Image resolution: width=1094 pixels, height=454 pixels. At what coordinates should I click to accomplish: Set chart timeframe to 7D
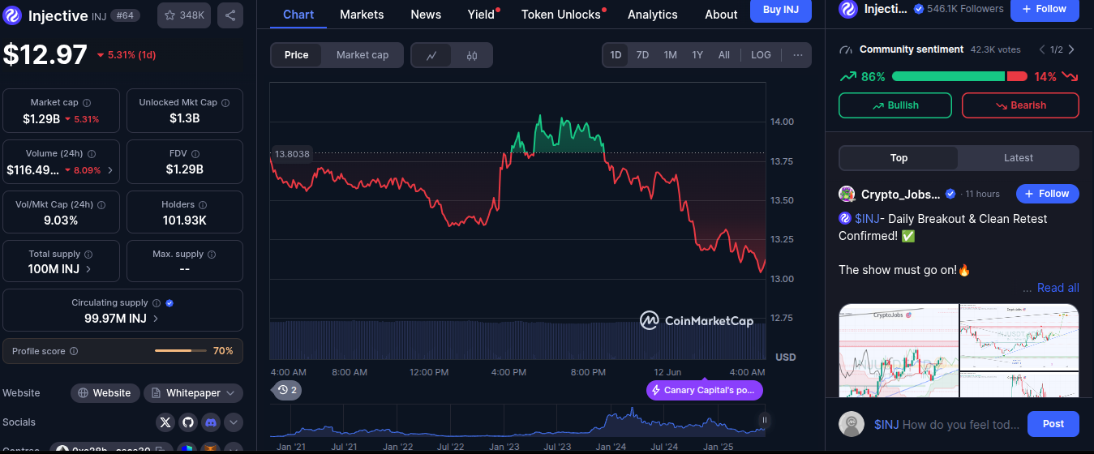pos(642,55)
